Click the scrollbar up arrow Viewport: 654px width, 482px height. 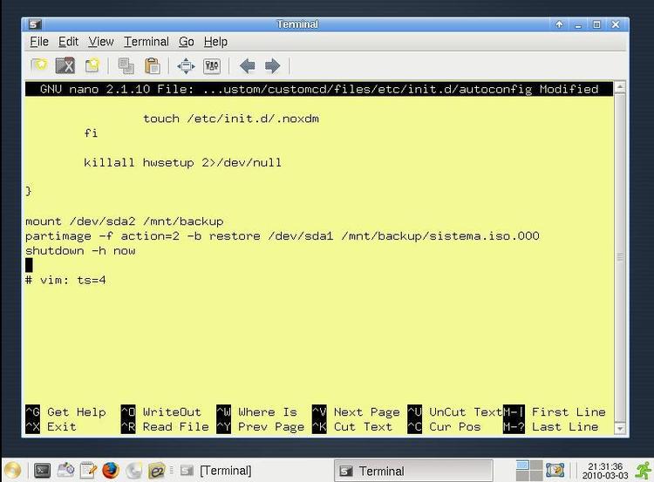pyautogui.click(x=620, y=87)
